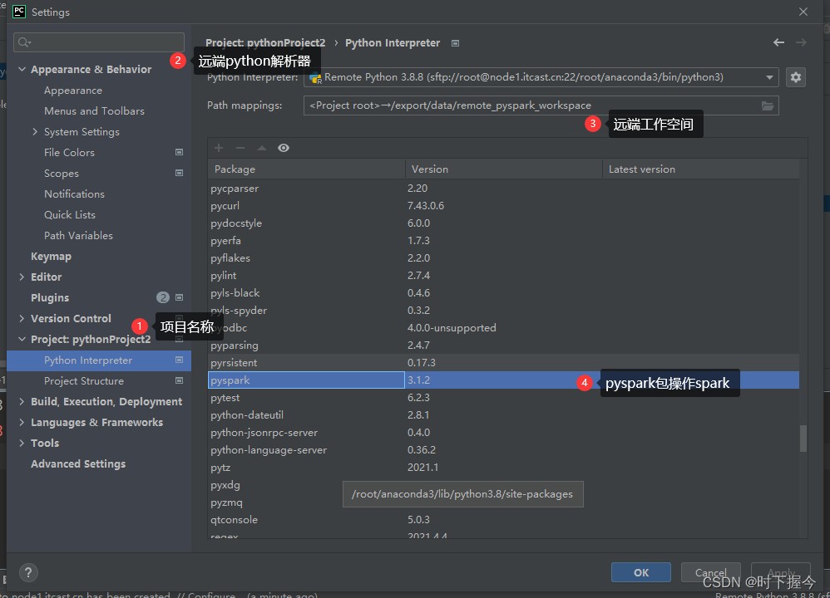
Task: Expand Build, Execution, Deployment section
Action: [22, 402]
